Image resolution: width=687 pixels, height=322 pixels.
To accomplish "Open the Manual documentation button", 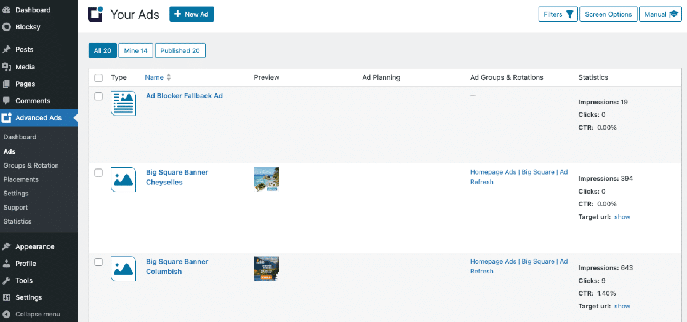I will click(661, 14).
